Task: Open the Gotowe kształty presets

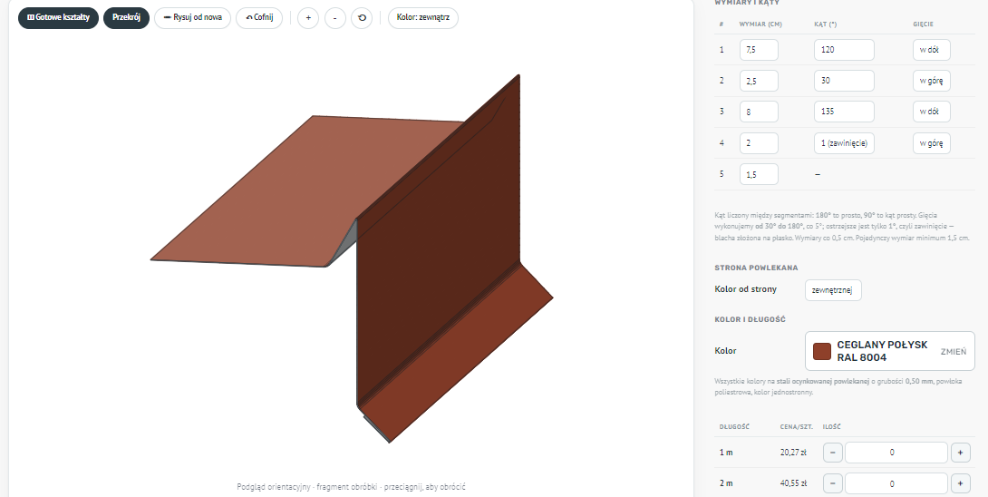Action: point(59,17)
